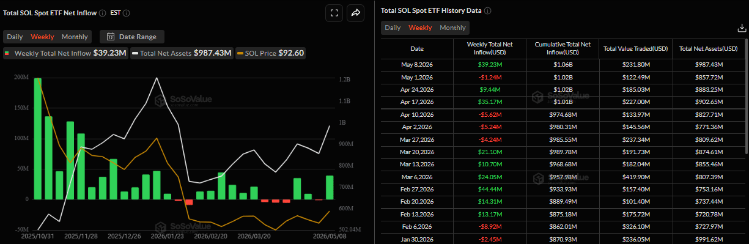Open the fullscreen chart view icon

(334, 12)
